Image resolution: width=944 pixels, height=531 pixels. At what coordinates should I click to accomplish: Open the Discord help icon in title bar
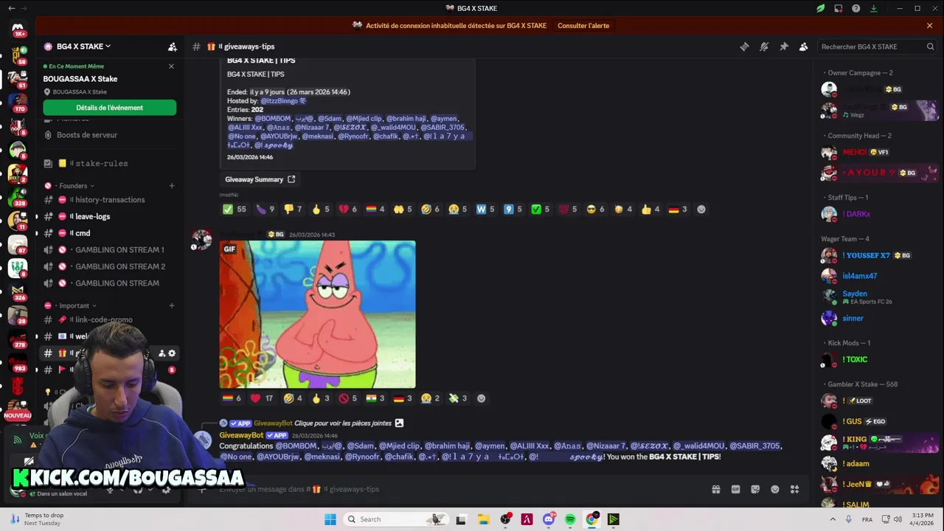(x=855, y=8)
